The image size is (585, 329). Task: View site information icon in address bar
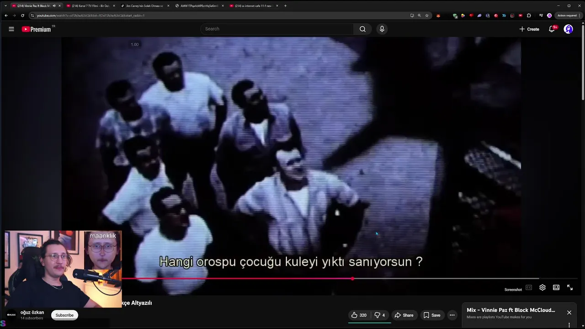click(32, 16)
